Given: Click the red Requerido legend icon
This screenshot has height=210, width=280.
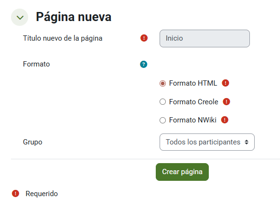Looking at the screenshot, I should click(16, 194).
